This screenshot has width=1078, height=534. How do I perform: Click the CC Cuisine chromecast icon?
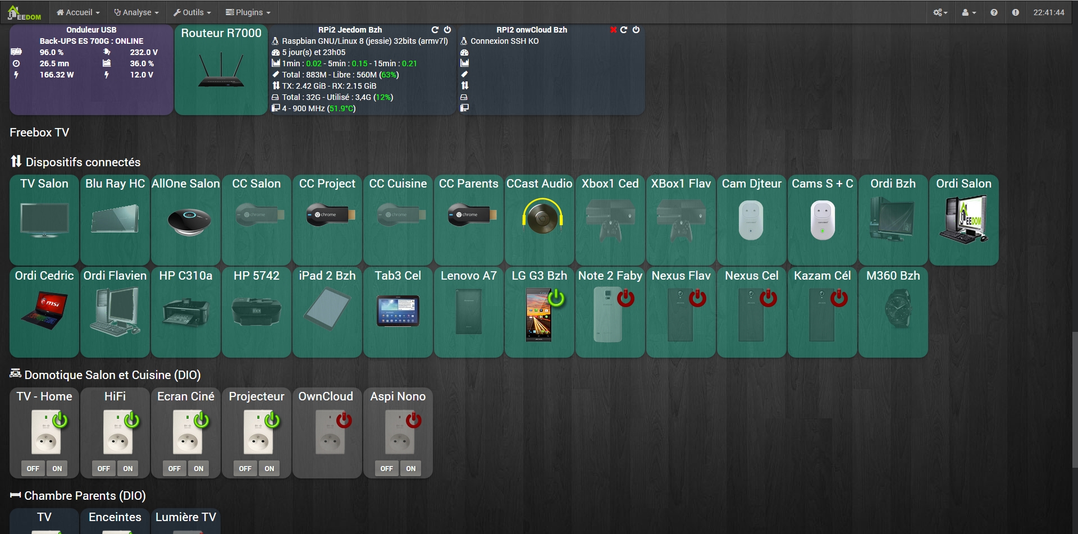point(401,215)
